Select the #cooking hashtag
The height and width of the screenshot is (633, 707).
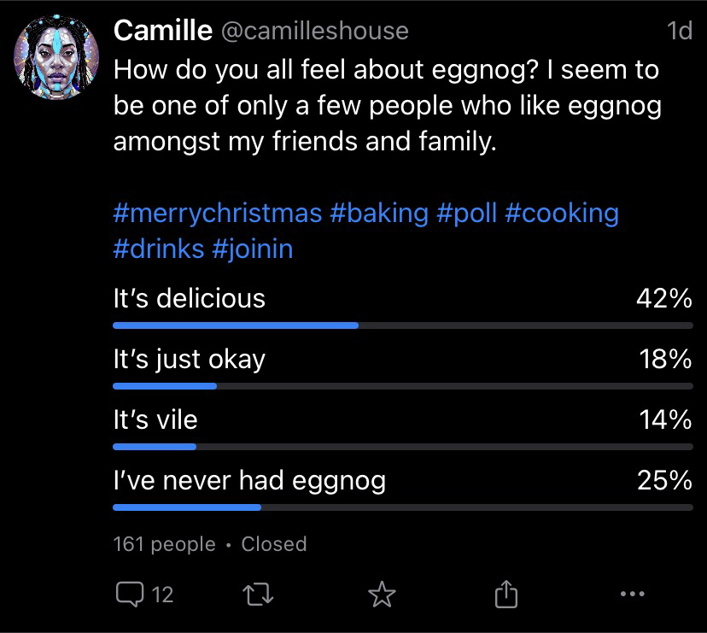coord(561,213)
